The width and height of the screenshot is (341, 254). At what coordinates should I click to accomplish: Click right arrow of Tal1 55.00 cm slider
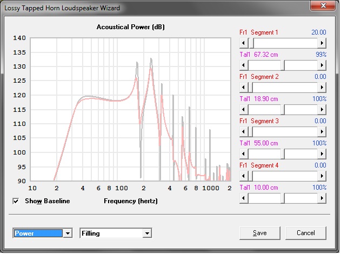322,154
